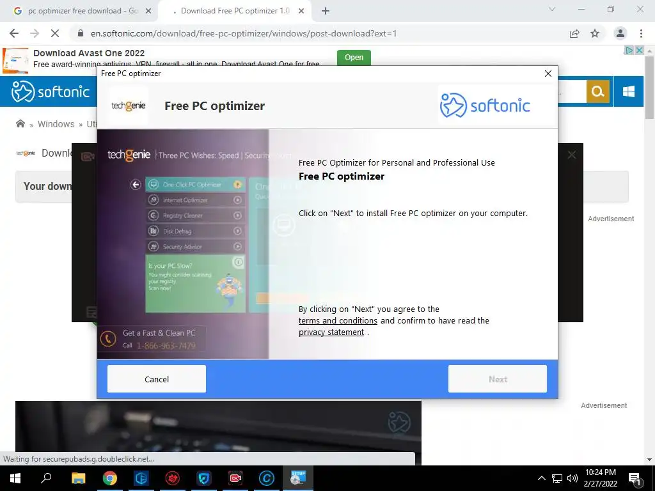Open the AdChoices info icon
This screenshot has height=491, width=655.
(x=629, y=50)
